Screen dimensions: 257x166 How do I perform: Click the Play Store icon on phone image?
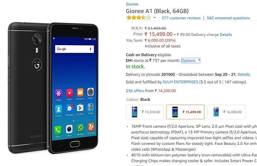[x=80, y=108]
